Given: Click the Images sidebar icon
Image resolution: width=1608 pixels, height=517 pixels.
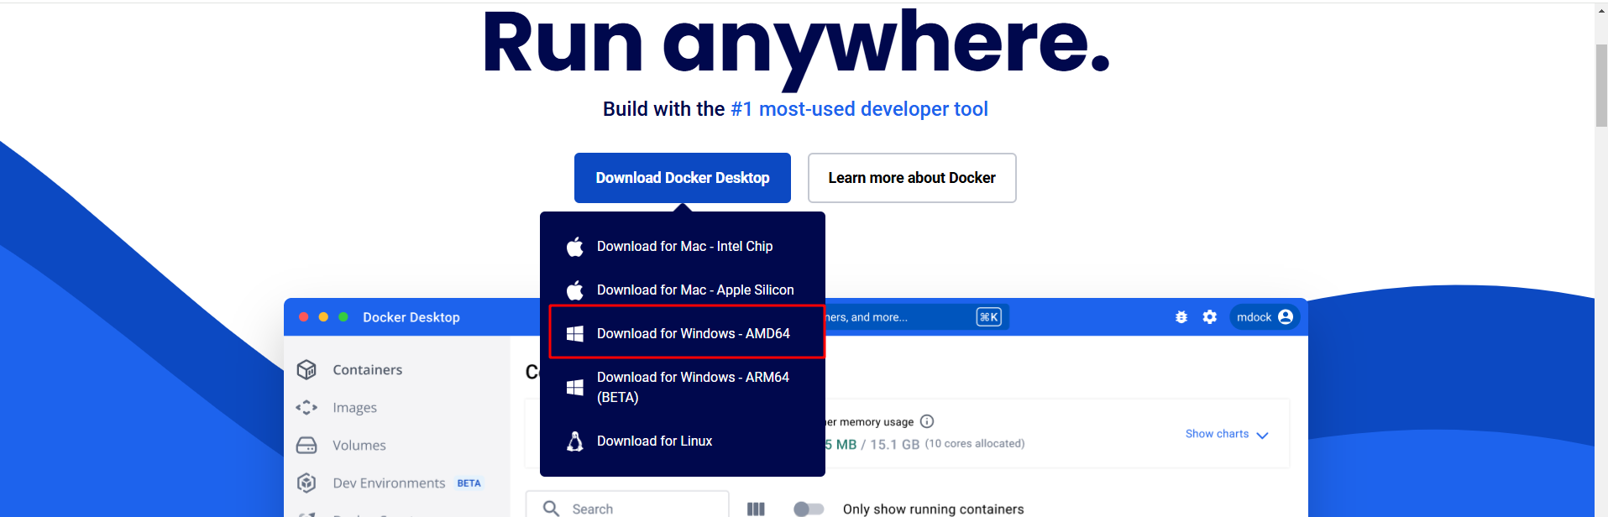Looking at the screenshot, I should [306, 407].
